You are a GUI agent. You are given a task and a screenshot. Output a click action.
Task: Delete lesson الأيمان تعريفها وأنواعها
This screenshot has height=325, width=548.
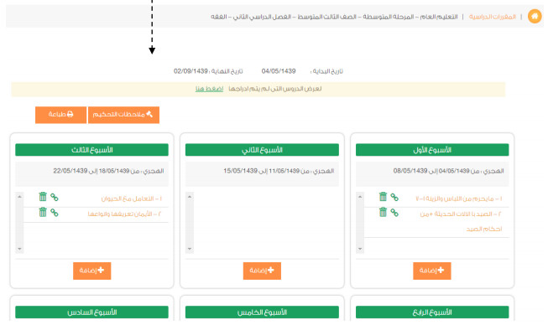(x=43, y=212)
